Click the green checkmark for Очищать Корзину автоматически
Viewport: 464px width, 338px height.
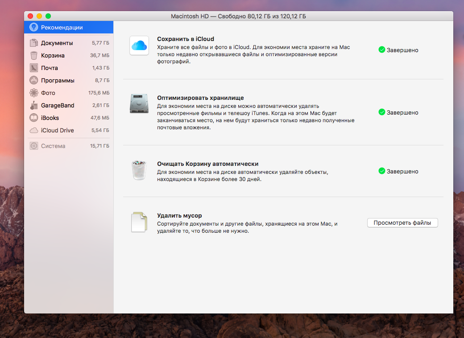(x=382, y=171)
